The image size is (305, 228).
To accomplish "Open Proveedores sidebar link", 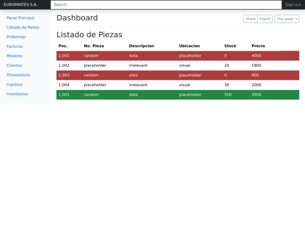I will 18,75.
